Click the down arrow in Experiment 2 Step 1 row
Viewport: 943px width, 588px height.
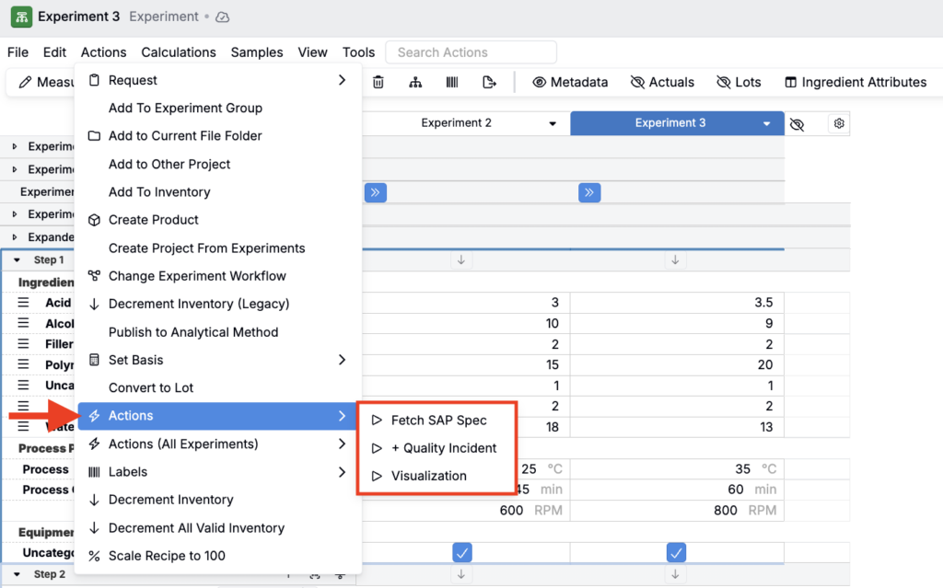coord(461,260)
